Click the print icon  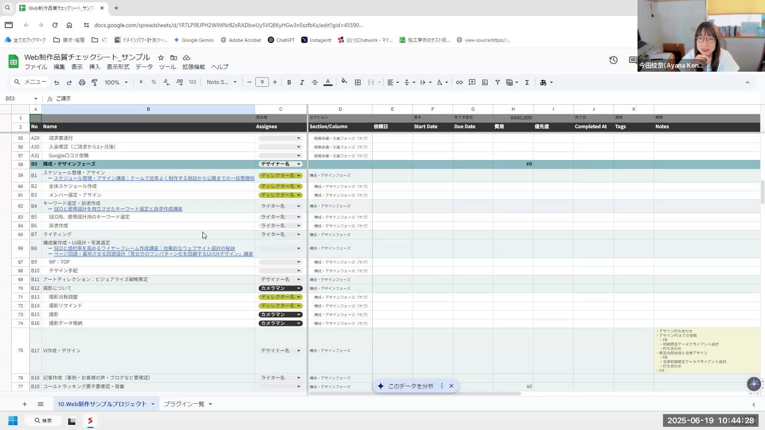82,82
